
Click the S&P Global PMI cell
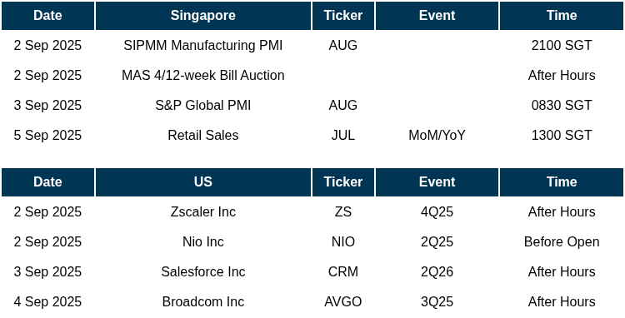(202, 105)
